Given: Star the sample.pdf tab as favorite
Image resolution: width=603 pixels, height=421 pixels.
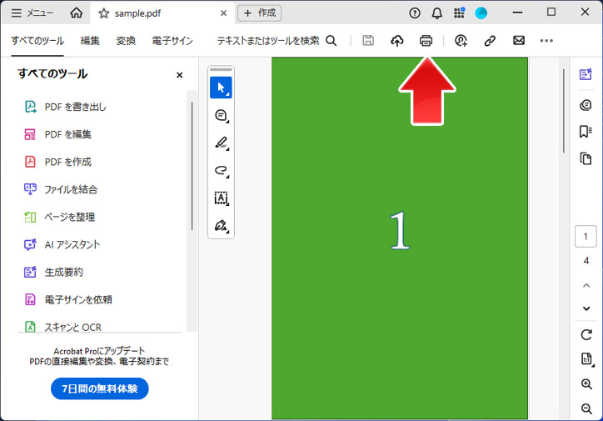Looking at the screenshot, I should coord(103,13).
